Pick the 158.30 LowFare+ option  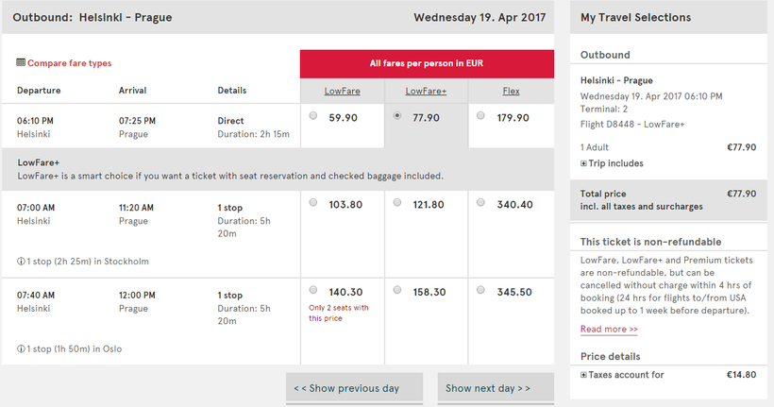pyautogui.click(x=396, y=290)
